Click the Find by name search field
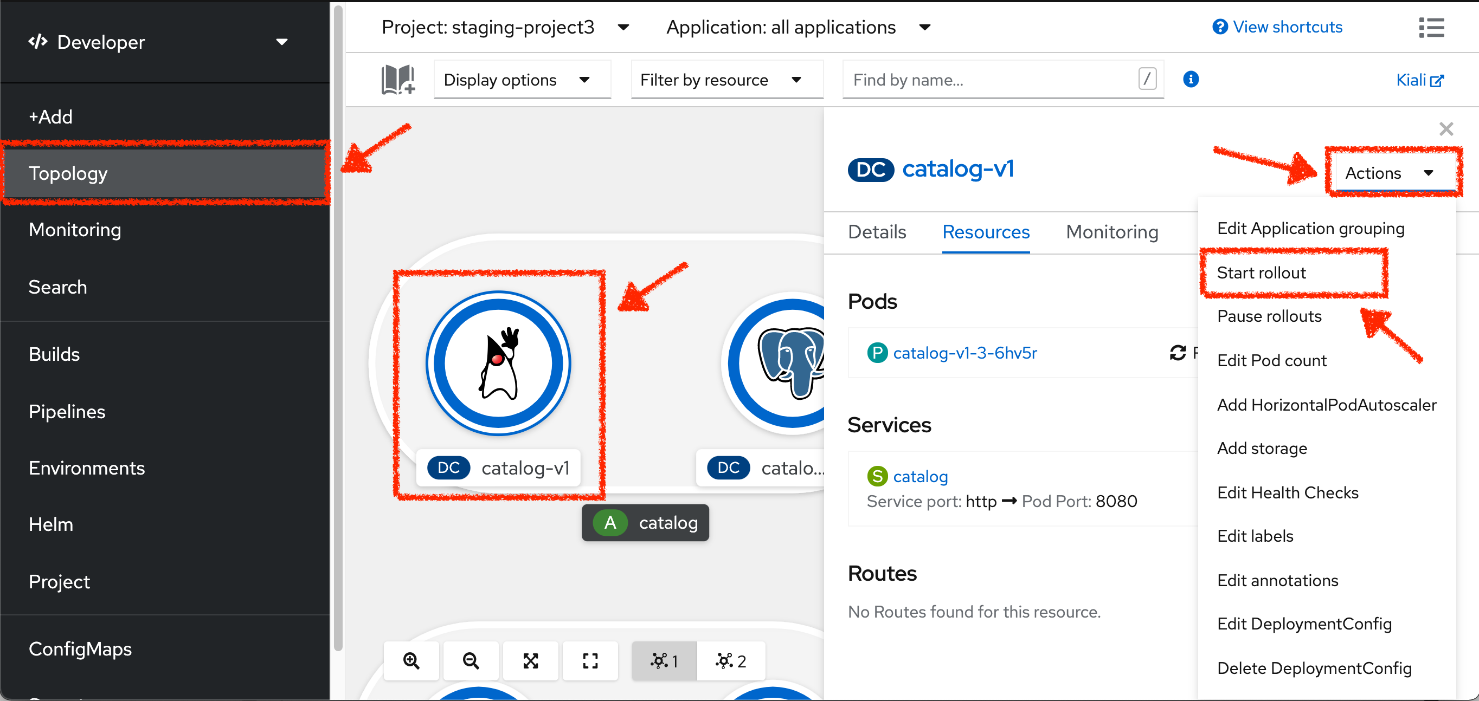This screenshot has width=1479, height=701. 976,79
